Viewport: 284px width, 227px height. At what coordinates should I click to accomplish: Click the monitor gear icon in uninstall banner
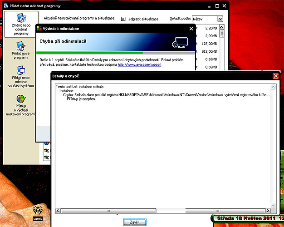tap(180, 43)
